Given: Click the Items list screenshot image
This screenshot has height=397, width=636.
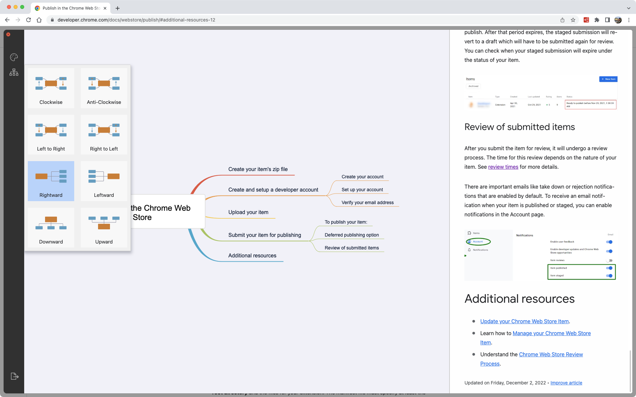Looking at the screenshot, I should (x=541, y=93).
